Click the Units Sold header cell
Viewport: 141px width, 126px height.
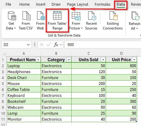click(89, 60)
